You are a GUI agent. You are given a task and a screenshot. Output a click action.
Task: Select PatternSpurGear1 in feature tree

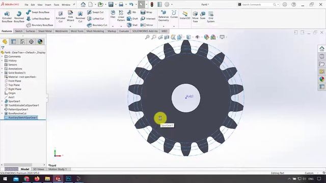pyautogui.click(x=16, y=109)
